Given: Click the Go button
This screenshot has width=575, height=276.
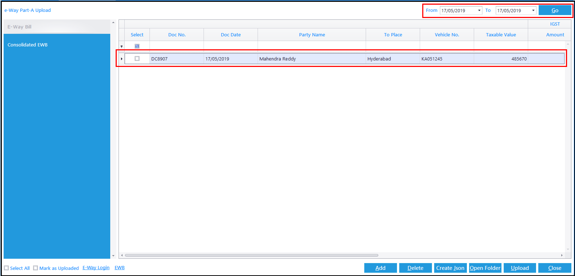Looking at the screenshot, I should coord(555,10).
